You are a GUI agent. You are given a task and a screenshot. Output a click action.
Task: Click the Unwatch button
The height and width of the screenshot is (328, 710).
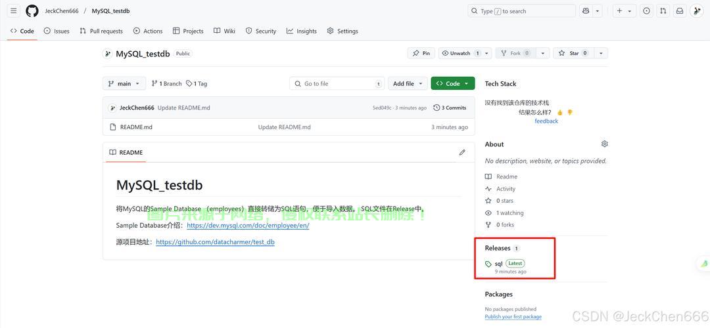[461, 53]
